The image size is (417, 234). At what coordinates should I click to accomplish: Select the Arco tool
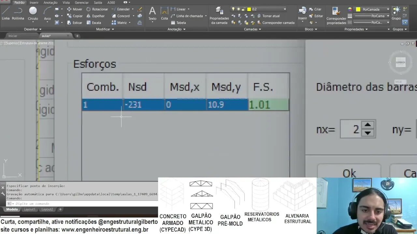48,14
